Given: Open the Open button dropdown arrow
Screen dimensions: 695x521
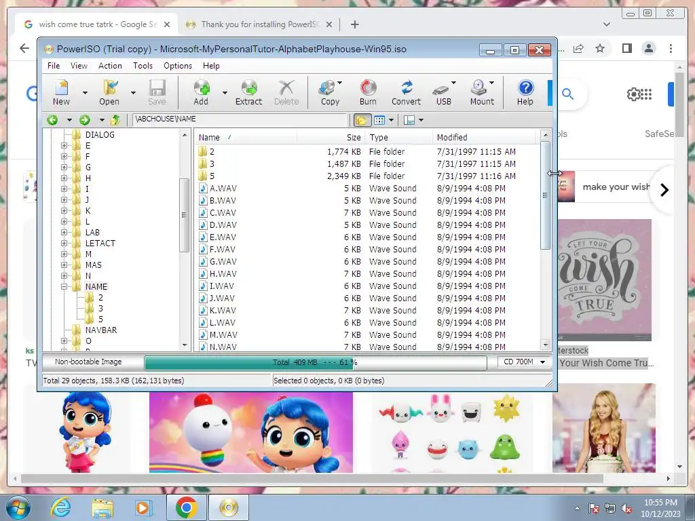Looking at the screenshot, I should click(x=133, y=92).
